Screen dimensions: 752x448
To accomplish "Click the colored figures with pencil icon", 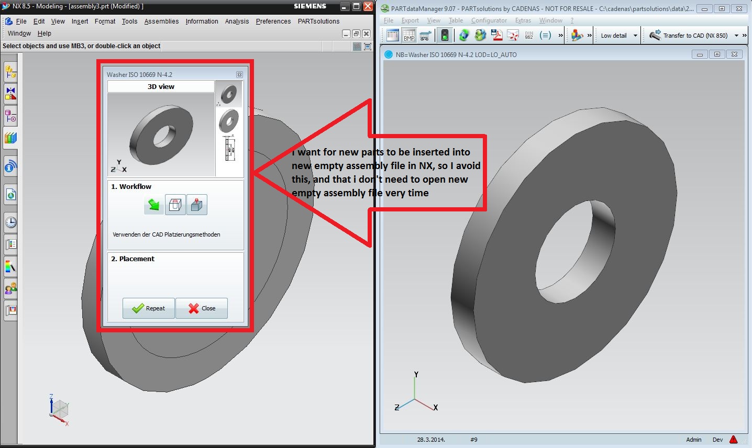I will [577, 36].
